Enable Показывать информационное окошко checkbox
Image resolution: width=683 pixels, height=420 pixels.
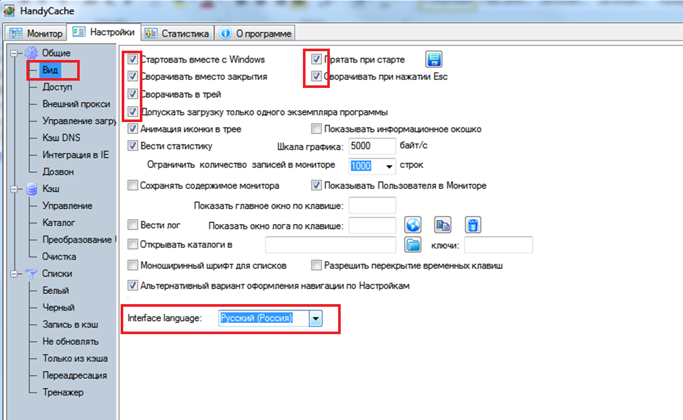click(316, 129)
